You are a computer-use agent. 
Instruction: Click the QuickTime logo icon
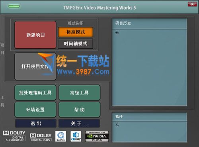click(60, 136)
